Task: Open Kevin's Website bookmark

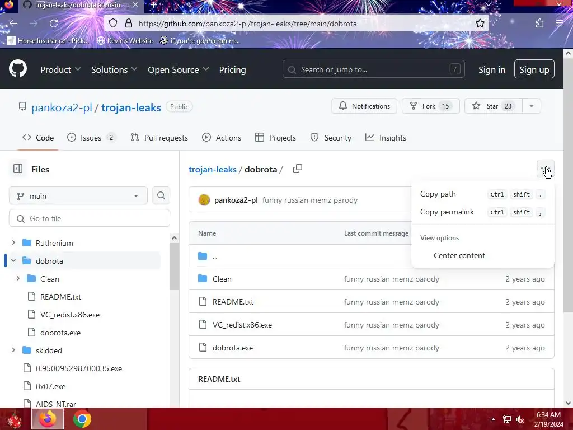Action: pyautogui.click(x=125, y=40)
